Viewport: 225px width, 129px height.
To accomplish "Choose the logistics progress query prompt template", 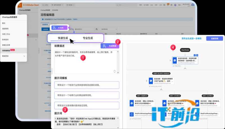I will (x=87, y=85).
